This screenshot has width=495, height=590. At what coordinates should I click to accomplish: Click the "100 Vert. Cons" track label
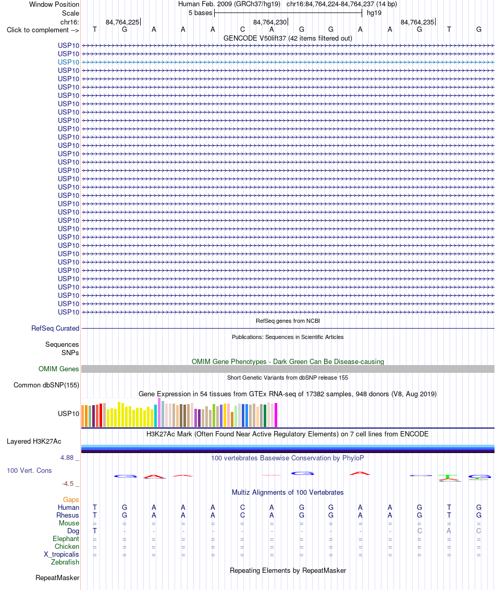(29, 471)
